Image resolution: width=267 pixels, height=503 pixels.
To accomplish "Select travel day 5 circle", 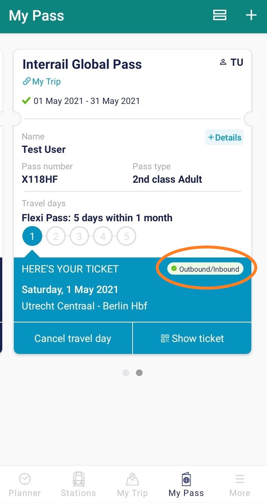I will (126, 236).
